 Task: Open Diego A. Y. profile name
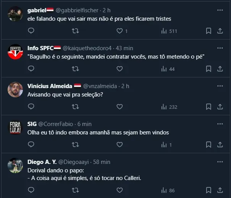[x=41, y=162]
